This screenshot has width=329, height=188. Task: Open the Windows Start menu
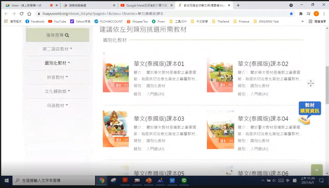tap(7, 180)
